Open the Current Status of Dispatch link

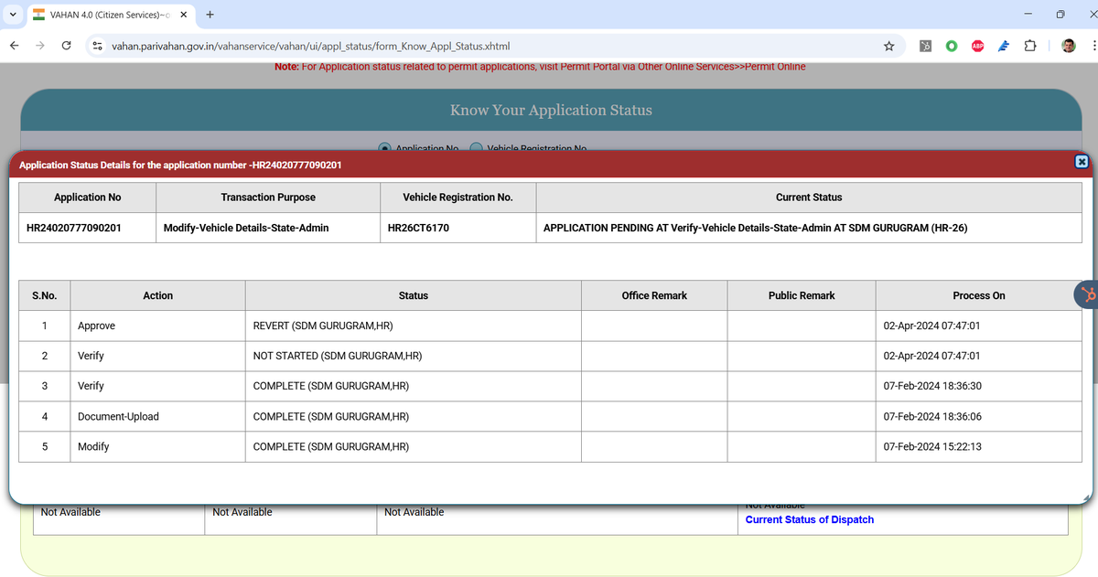[810, 519]
